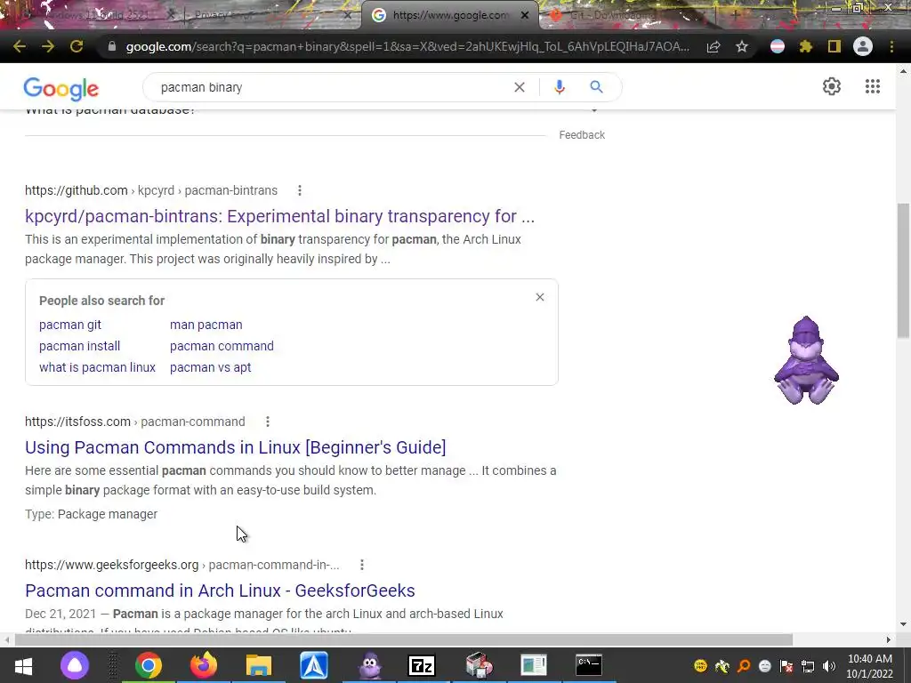Viewport: 911px width, 683px height.
Task: Open a new browser tab
Action: click(x=735, y=15)
